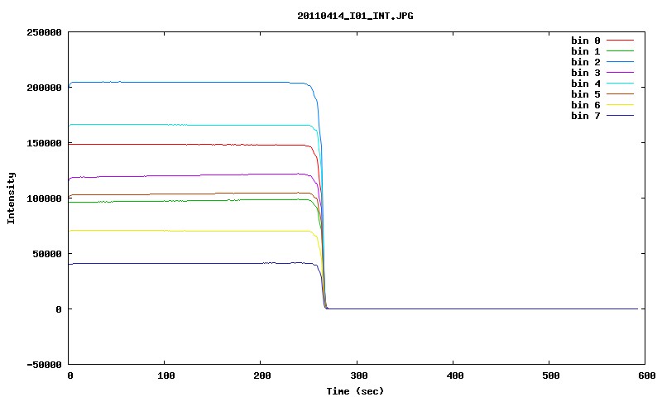The height and width of the screenshot is (397, 662).
Task: Click the 'bin 3' legend label
Action: (586, 73)
